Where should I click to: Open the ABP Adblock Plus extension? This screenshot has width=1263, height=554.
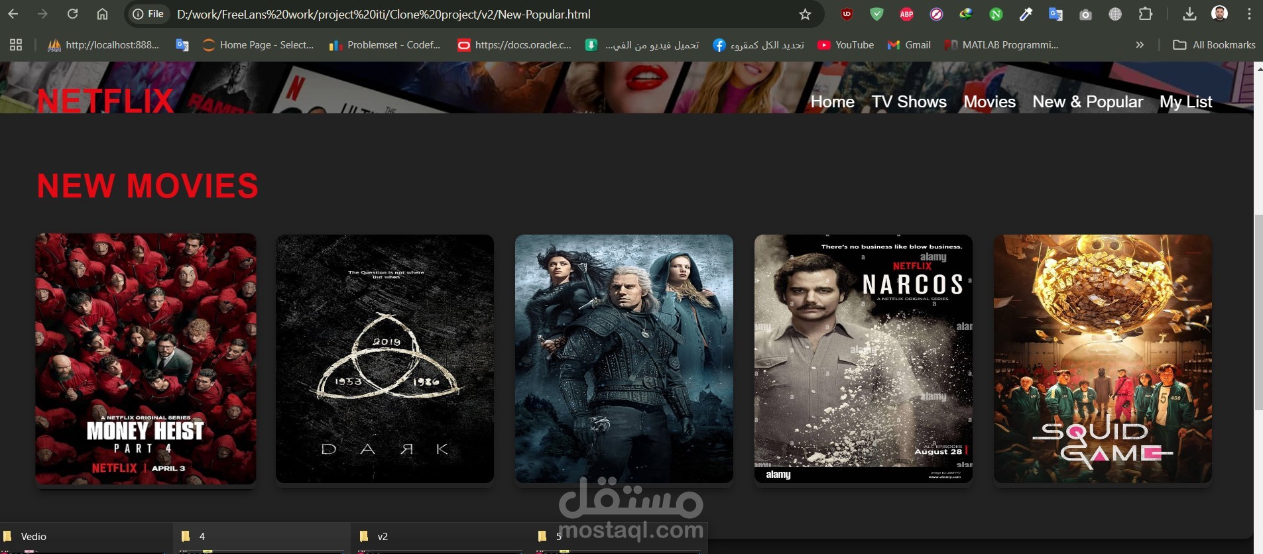906,14
